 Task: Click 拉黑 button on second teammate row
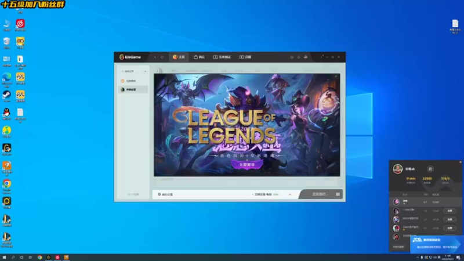pos(450,211)
